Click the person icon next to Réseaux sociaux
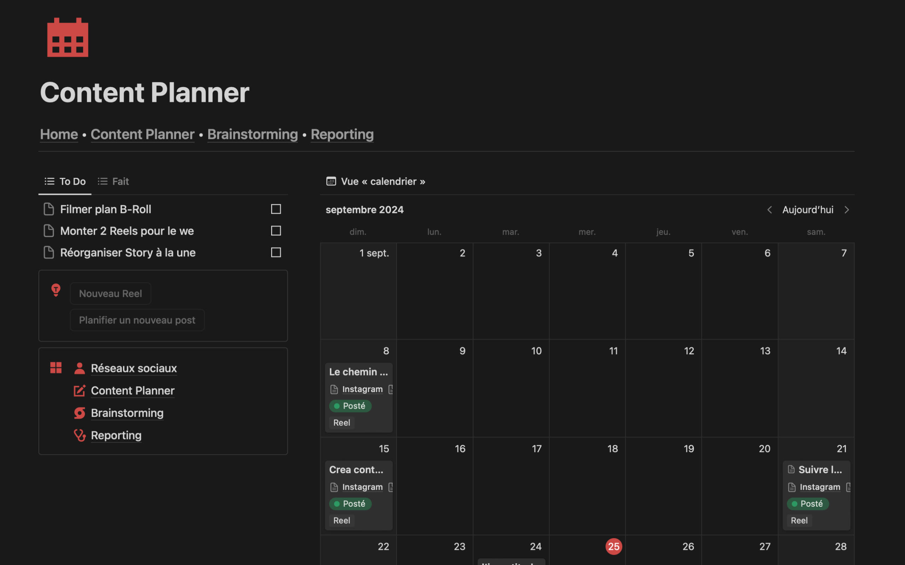This screenshot has width=905, height=565. (x=79, y=368)
